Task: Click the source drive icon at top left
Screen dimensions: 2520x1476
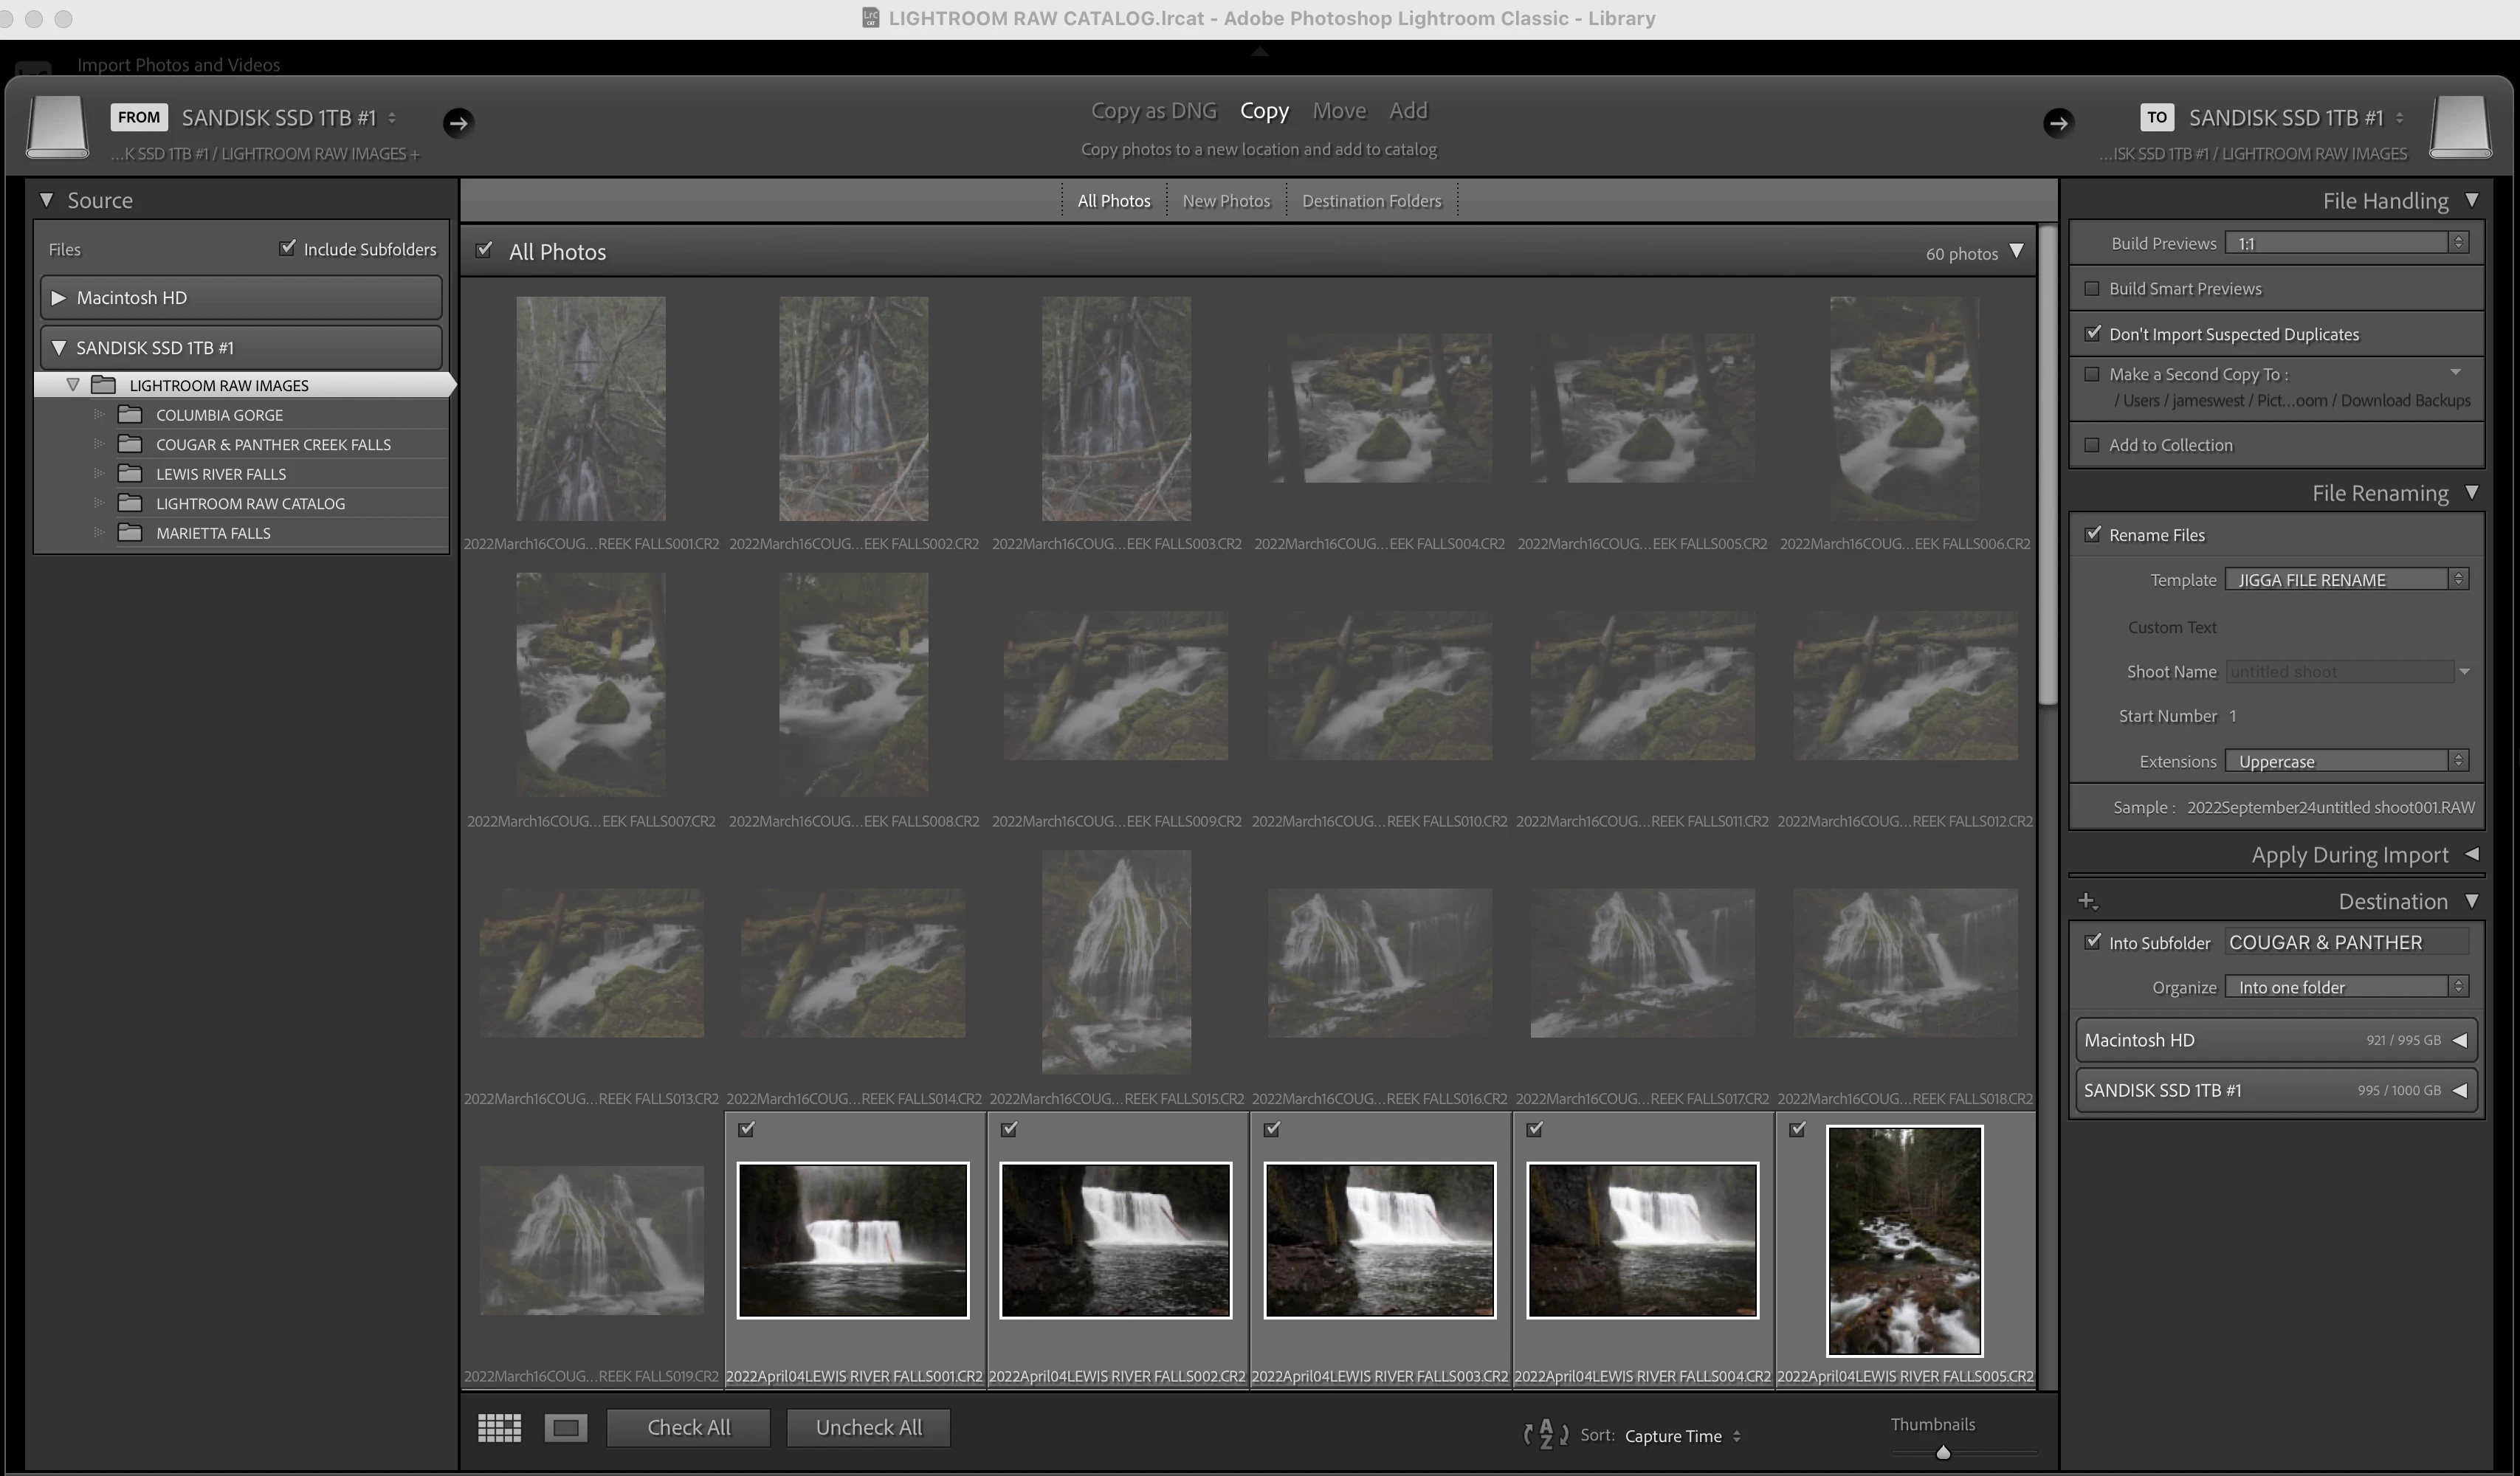Action: point(57,126)
